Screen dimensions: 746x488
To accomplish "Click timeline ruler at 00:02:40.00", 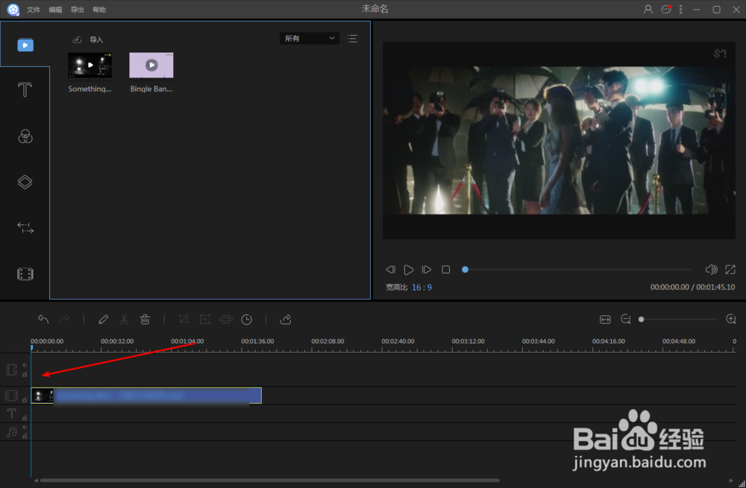I will 398,341.
